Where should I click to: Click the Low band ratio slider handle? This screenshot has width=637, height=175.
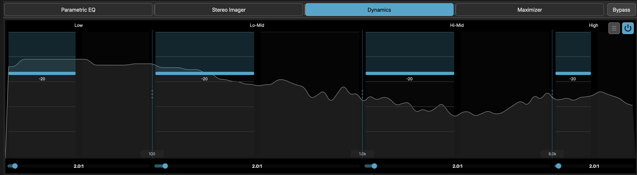15,166
